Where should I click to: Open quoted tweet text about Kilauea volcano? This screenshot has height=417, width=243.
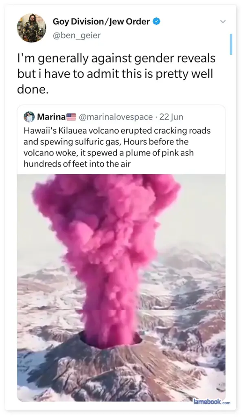click(x=117, y=147)
